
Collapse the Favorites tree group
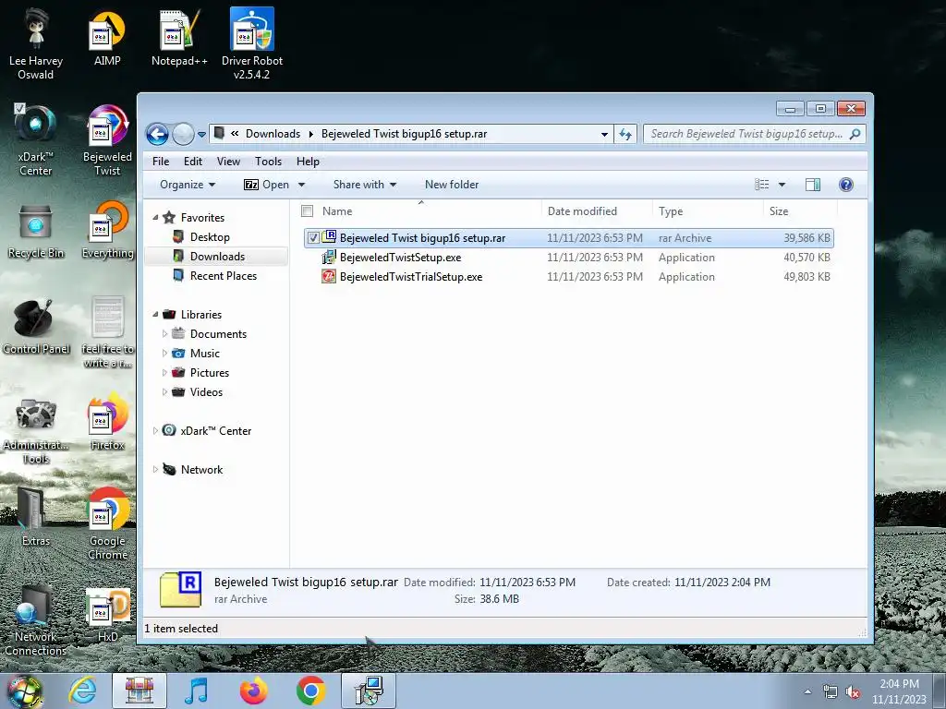155,218
